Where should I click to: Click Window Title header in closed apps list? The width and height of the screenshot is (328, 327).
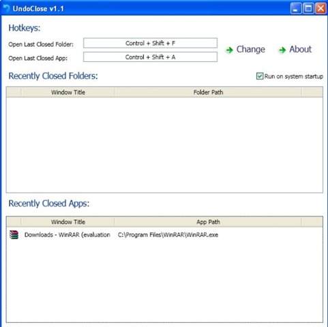tap(68, 222)
